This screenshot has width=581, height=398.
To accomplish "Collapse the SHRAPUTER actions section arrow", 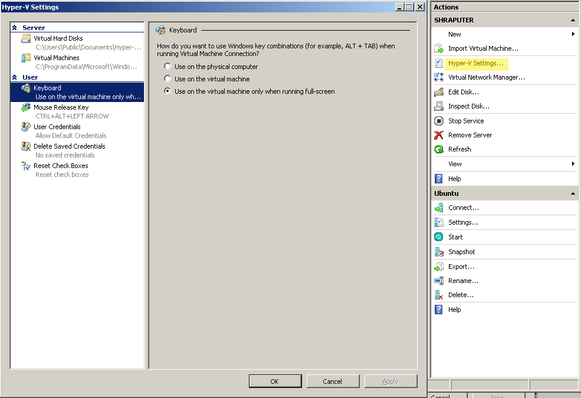I will pos(573,21).
